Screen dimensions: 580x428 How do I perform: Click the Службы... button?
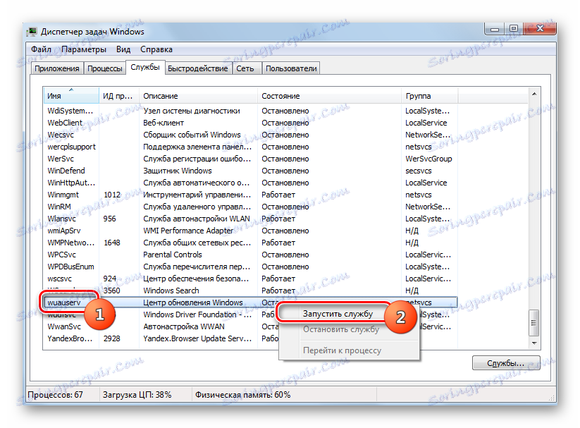pyautogui.click(x=506, y=363)
